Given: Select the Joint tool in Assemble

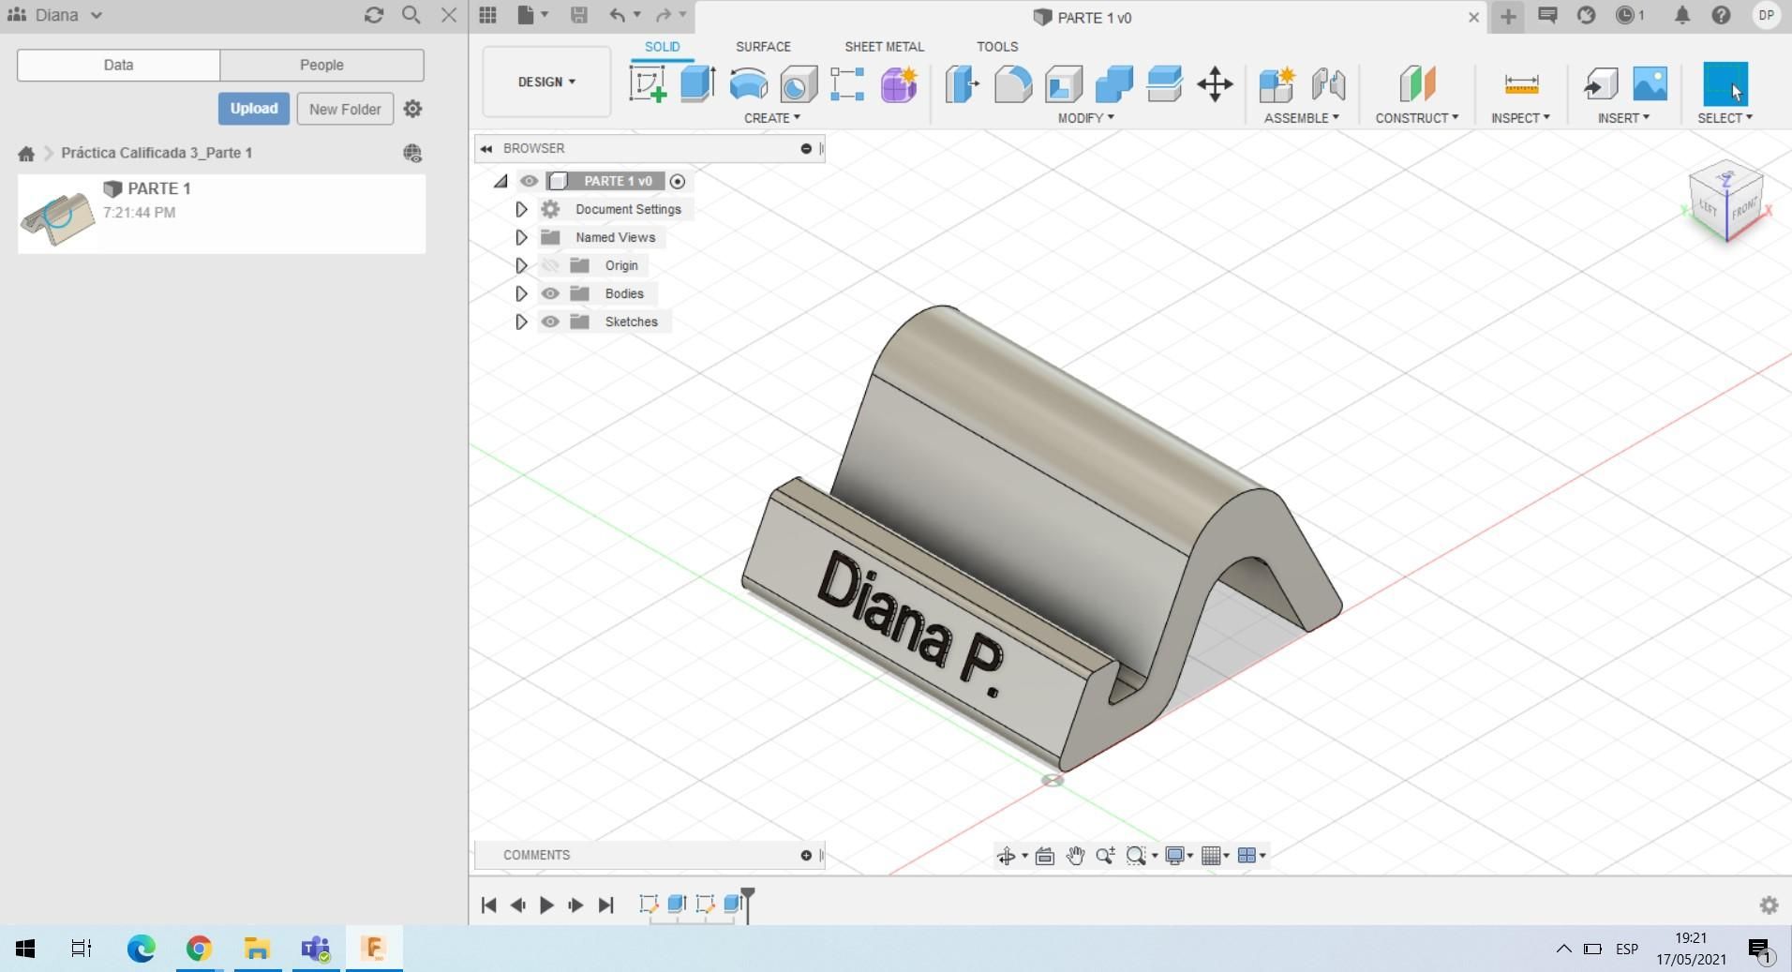Looking at the screenshot, I should point(1328,84).
